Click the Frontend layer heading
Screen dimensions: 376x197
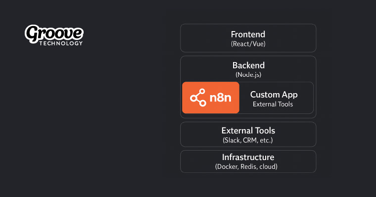click(248, 34)
